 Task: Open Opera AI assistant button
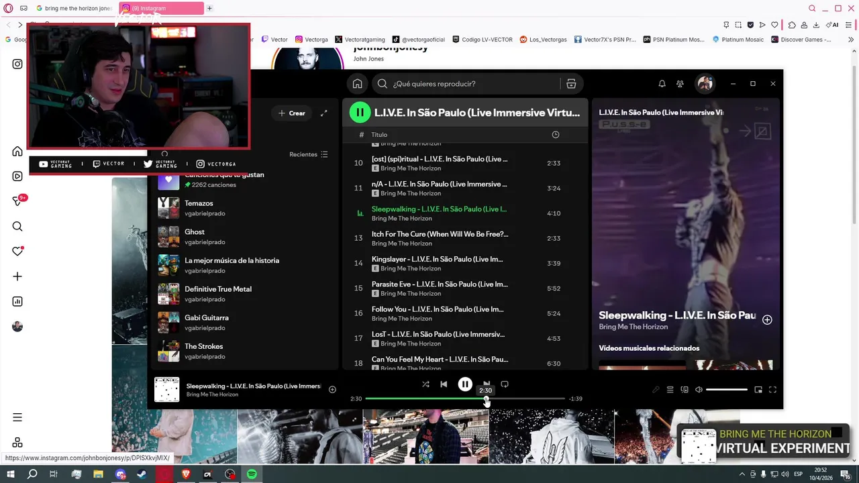[832, 25]
